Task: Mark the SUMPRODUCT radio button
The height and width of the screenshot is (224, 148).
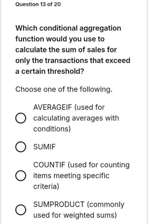Action: [21, 210]
